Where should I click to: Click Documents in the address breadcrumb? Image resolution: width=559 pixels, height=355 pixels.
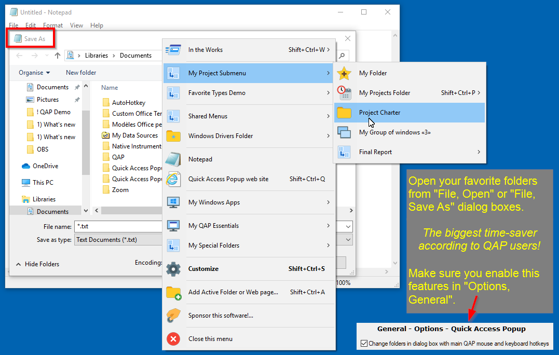click(135, 56)
